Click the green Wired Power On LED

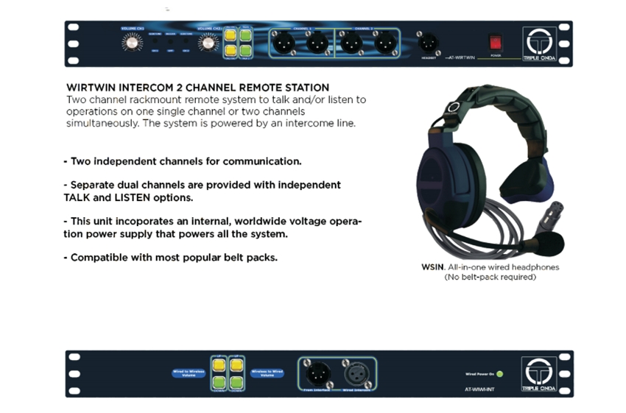499,374
